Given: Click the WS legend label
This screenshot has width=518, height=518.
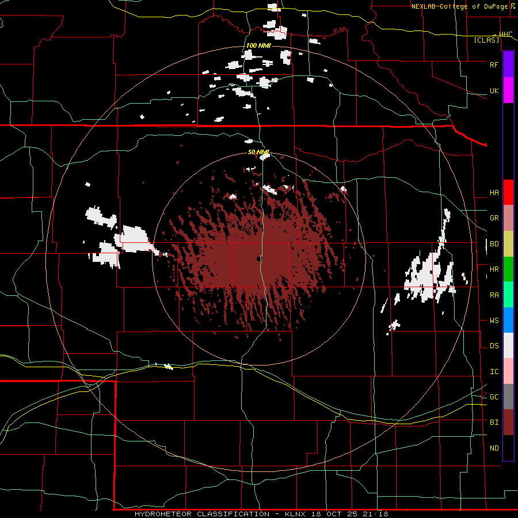Looking at the screenshot, I should (x=494, y=321).
